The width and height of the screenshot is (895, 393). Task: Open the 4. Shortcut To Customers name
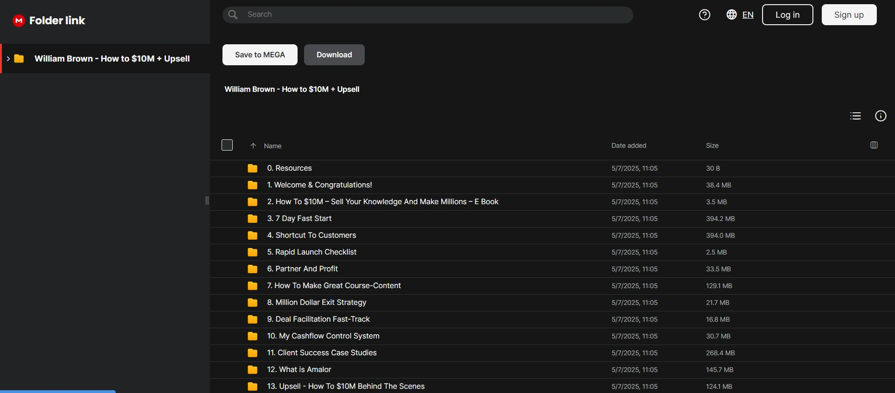312,235
